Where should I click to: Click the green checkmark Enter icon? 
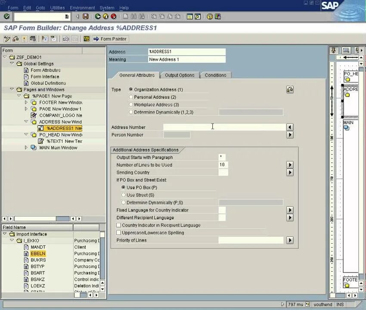[7, 16]
